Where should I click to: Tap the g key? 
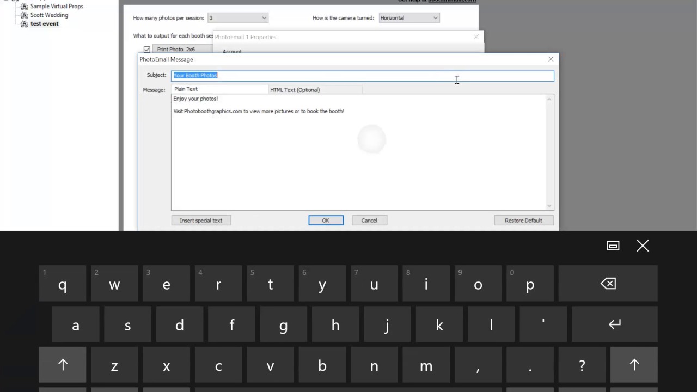click(x=284, y=324)
